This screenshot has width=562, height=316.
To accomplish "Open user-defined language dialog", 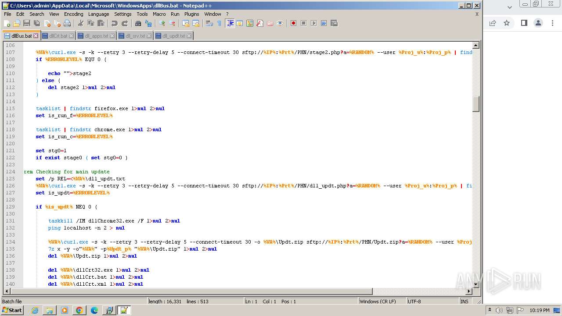I will (x=240, y=23).
